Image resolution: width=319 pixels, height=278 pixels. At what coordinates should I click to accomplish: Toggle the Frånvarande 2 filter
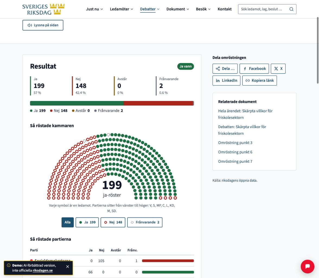[145, 222]
